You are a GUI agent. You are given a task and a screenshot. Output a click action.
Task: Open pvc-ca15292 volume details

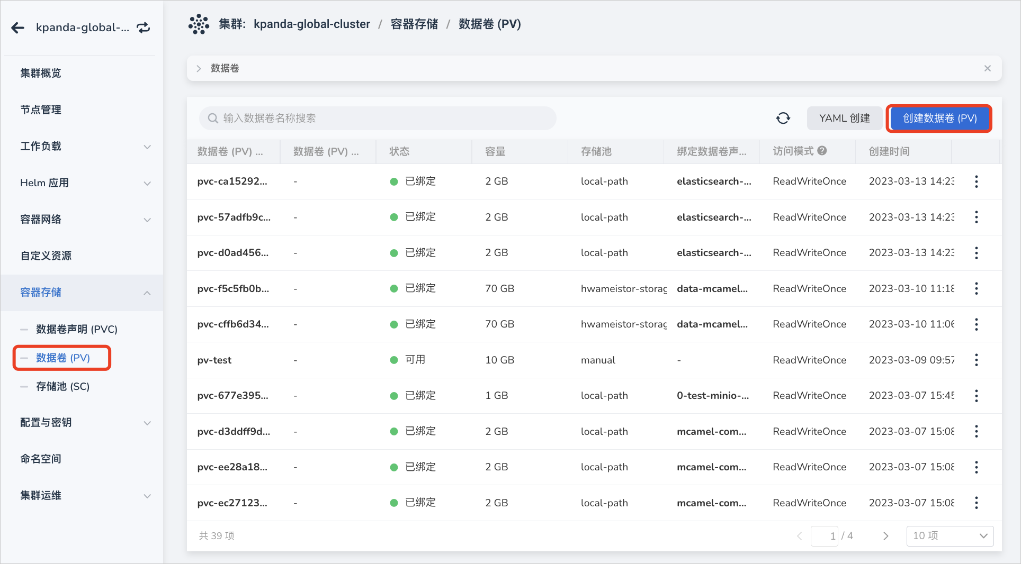tap(232, 181)
